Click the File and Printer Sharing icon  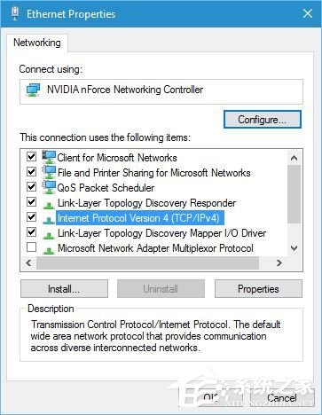click(49, 172)
